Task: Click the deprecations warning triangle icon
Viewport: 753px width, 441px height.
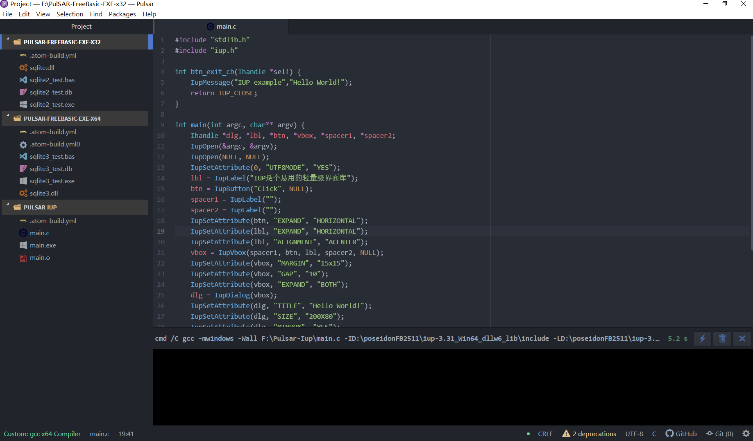Action: pyautogui.click(x=566, y=434)
